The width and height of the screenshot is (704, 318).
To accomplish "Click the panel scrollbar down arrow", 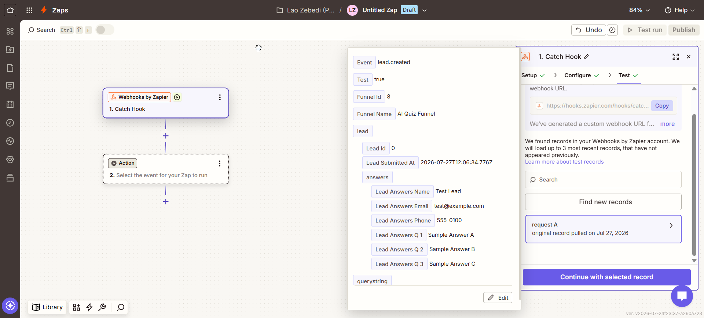I will click(x=694, y=261).
